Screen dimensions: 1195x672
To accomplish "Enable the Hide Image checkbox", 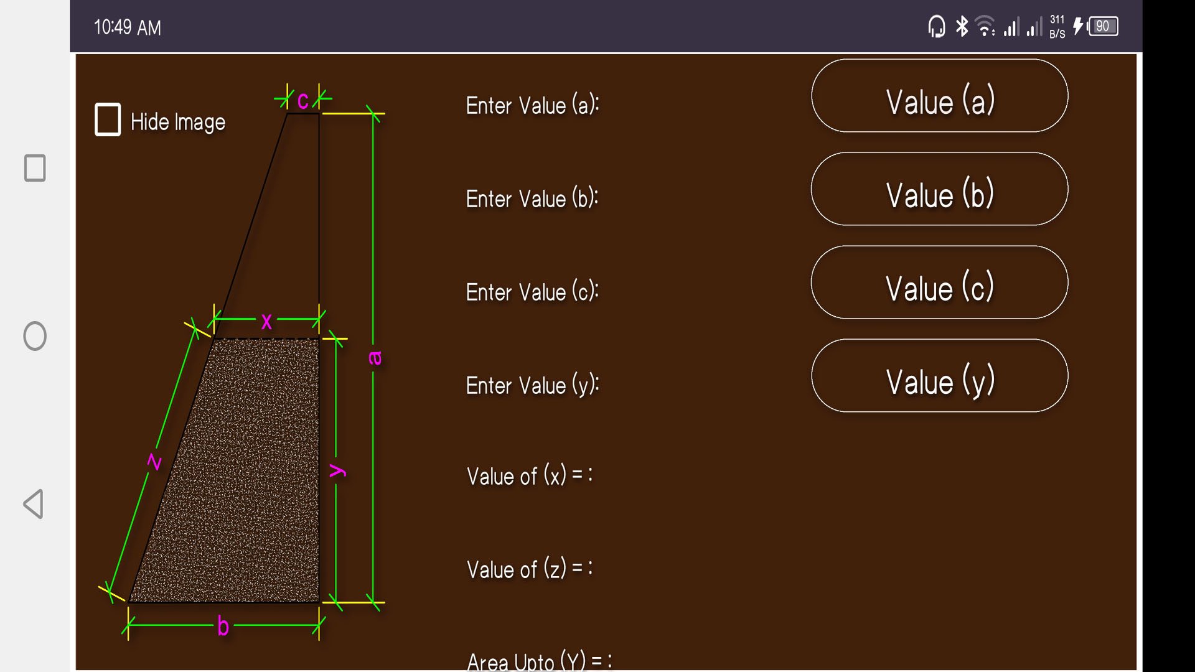I will [108, 119].
